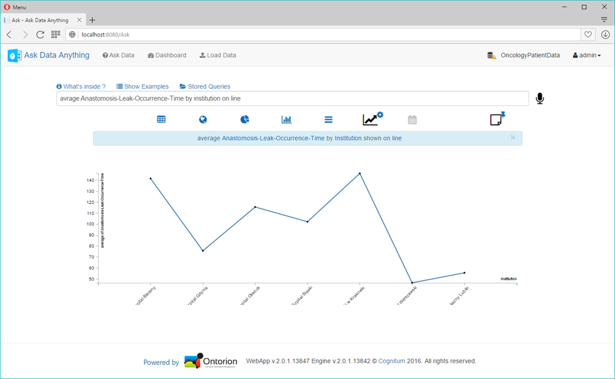This screenshot has height=379, width=615.
Task: Select the table view icon
Action: click(161, 120)
